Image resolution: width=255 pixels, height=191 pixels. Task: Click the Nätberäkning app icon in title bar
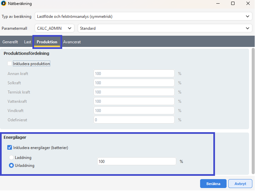click(x=3, y=3)
